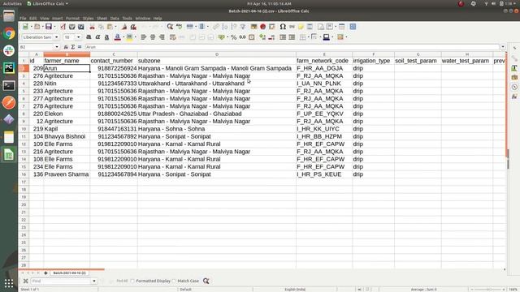Click the AutoFilter funnel icon
This screenshot has height=292, width=520.
243,27
